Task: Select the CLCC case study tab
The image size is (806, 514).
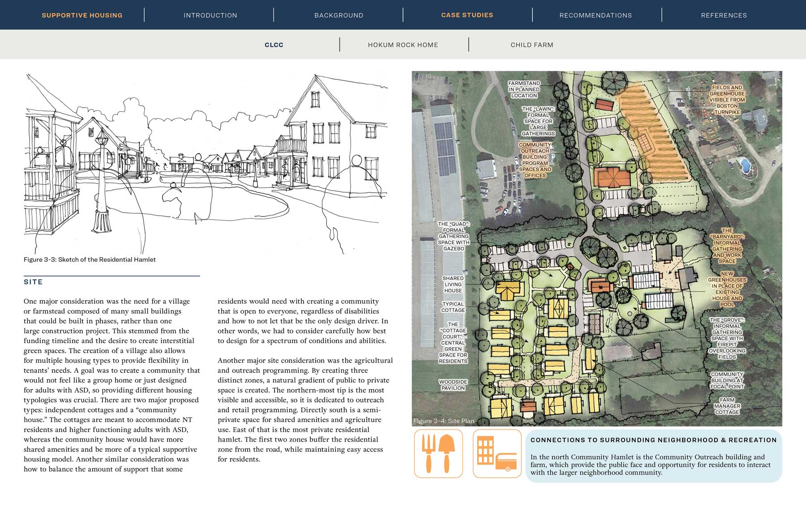Action: coord(274,45)
